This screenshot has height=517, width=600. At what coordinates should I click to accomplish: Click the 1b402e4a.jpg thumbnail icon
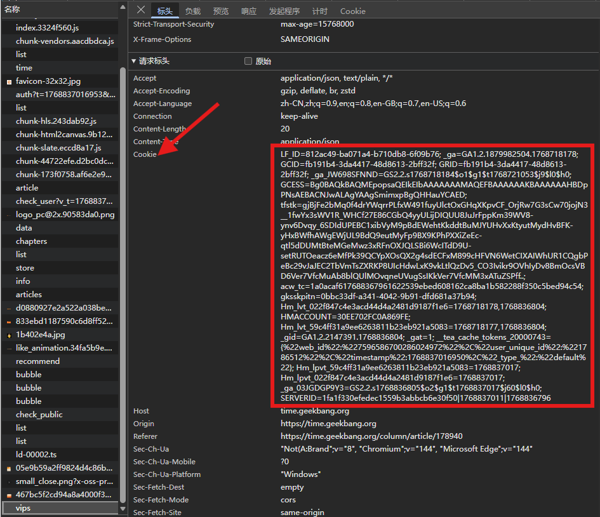click(x=9, y=335)
